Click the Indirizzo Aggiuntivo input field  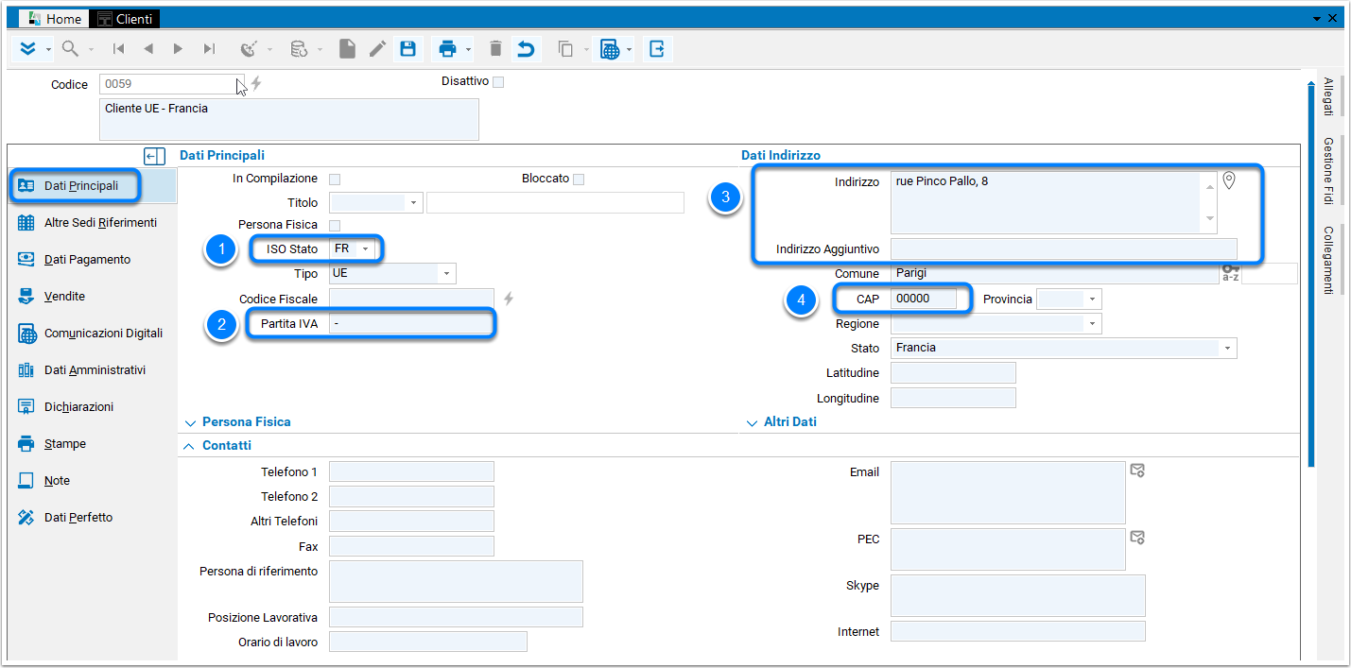click(1064, 249)
